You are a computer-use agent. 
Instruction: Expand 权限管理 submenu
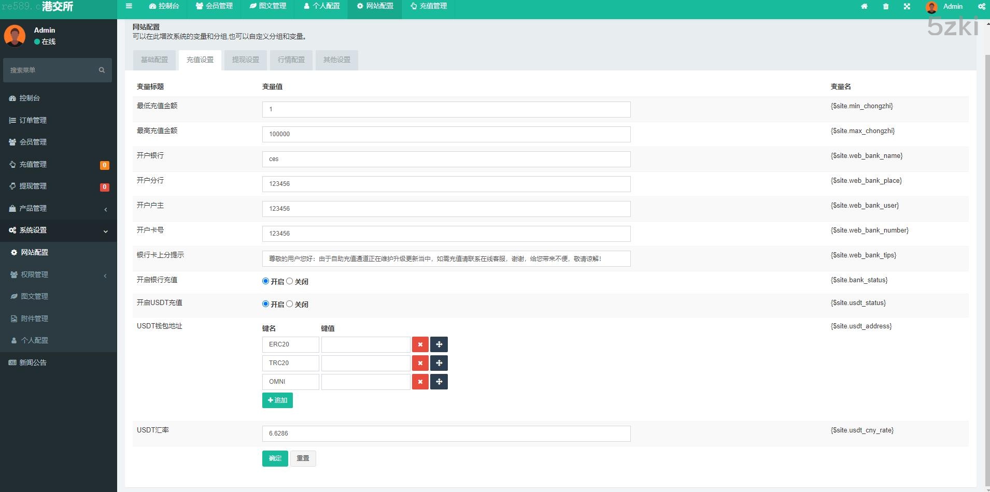tap(58, 274)
